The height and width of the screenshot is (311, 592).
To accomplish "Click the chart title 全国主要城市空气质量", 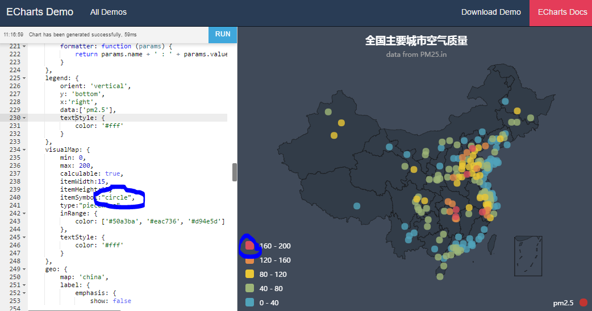I will [x=416, y=40].
